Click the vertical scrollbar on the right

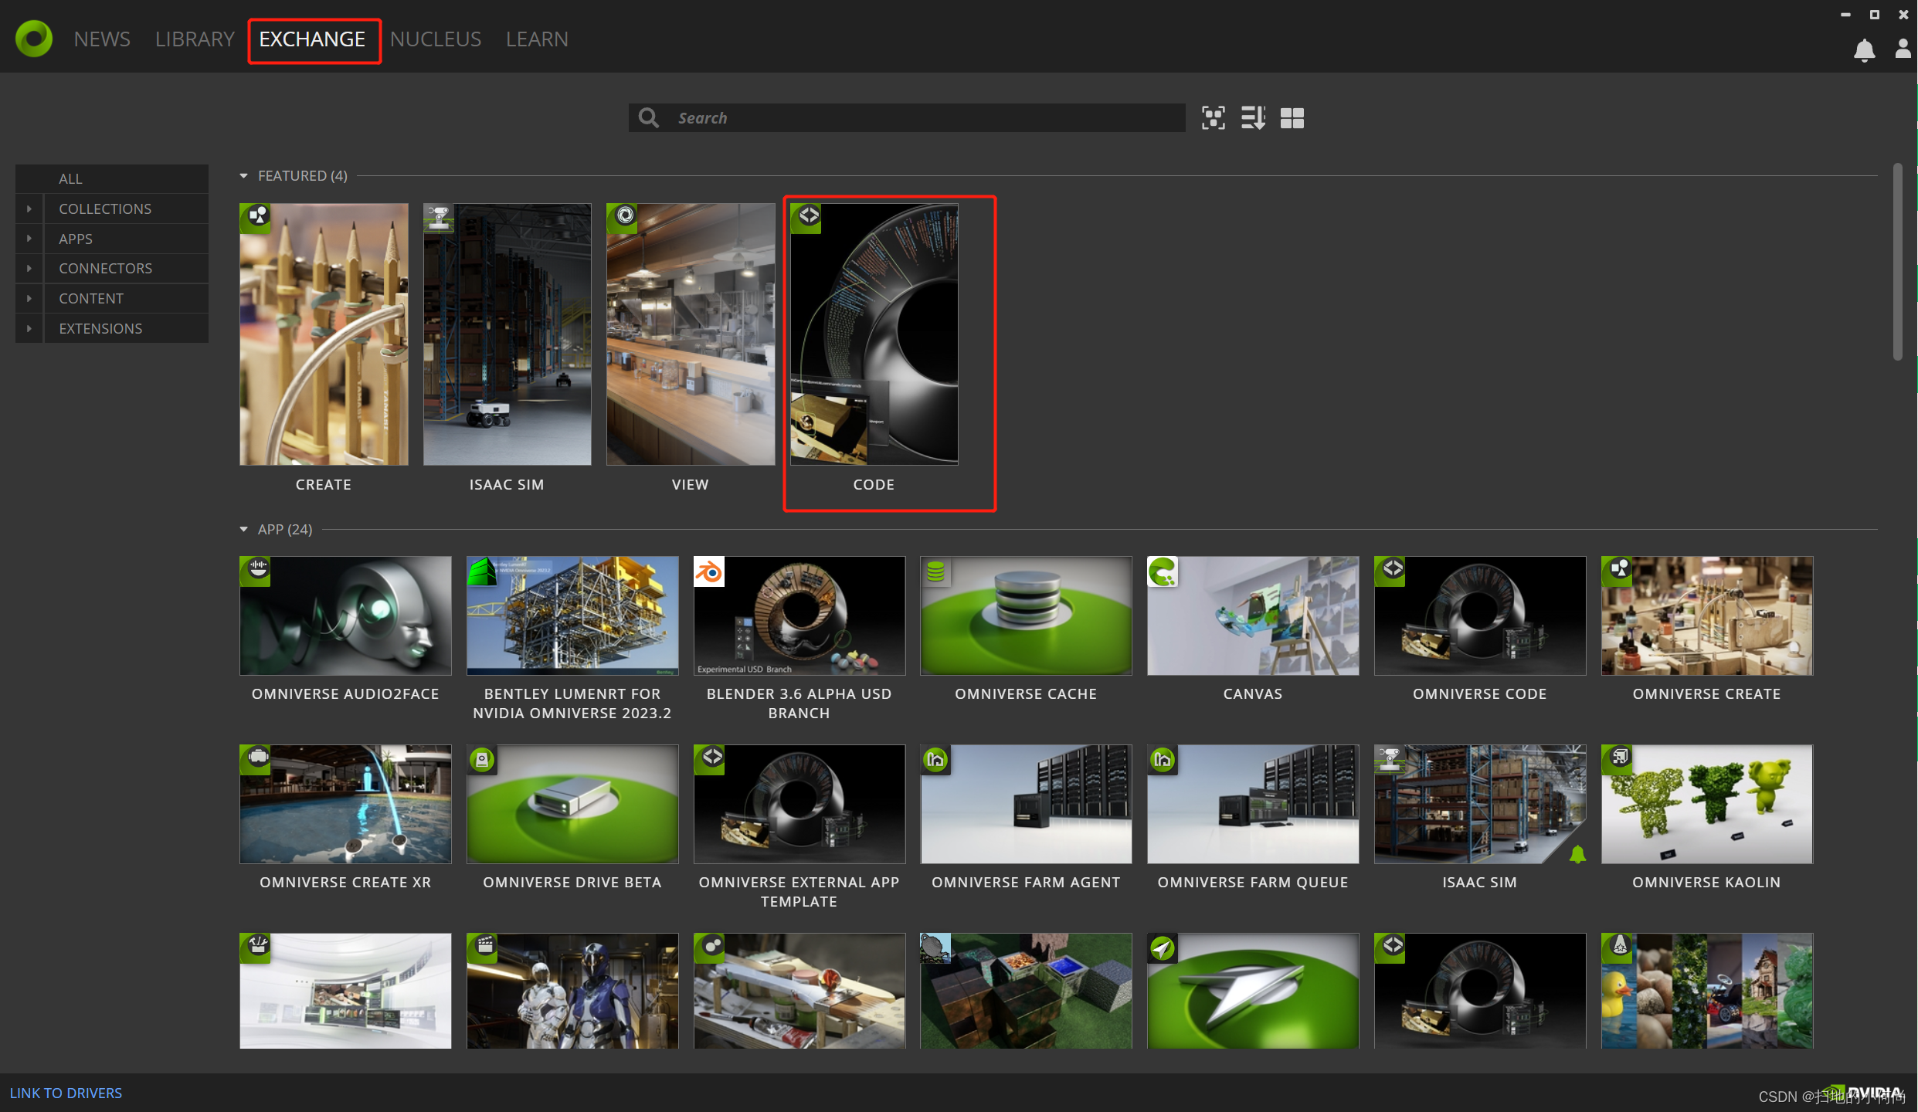tap(1898, 261)
